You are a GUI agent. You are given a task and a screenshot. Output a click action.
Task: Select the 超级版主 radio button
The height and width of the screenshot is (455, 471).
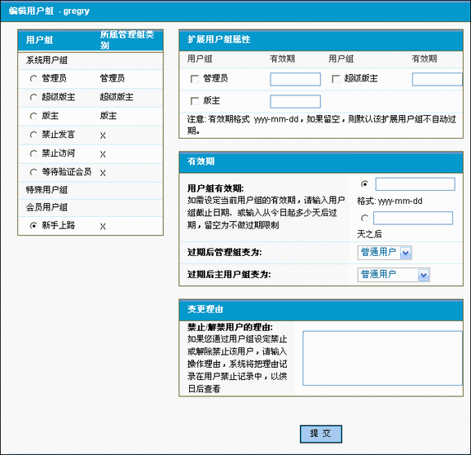(x=33, y=97)
